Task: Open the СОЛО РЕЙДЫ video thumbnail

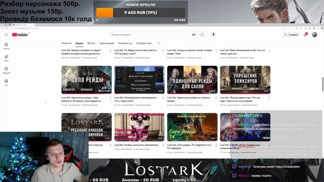Action: click(x=87, y=80)
